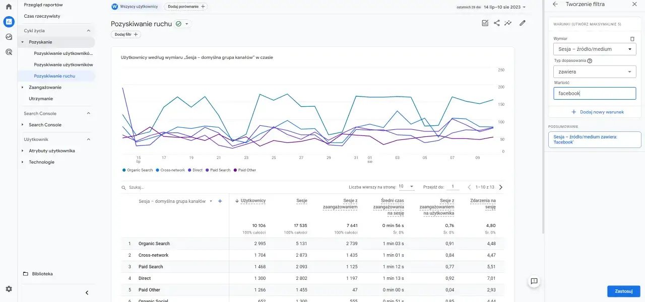Viewport: 645px width, 302px height.
Task: Click the Wartość field containing facebook
Action: tap(595, 94)
